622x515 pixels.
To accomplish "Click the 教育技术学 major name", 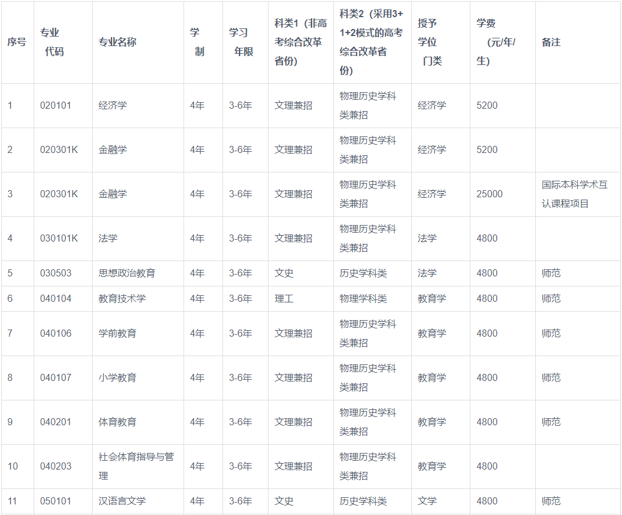I will pos(122,299).
